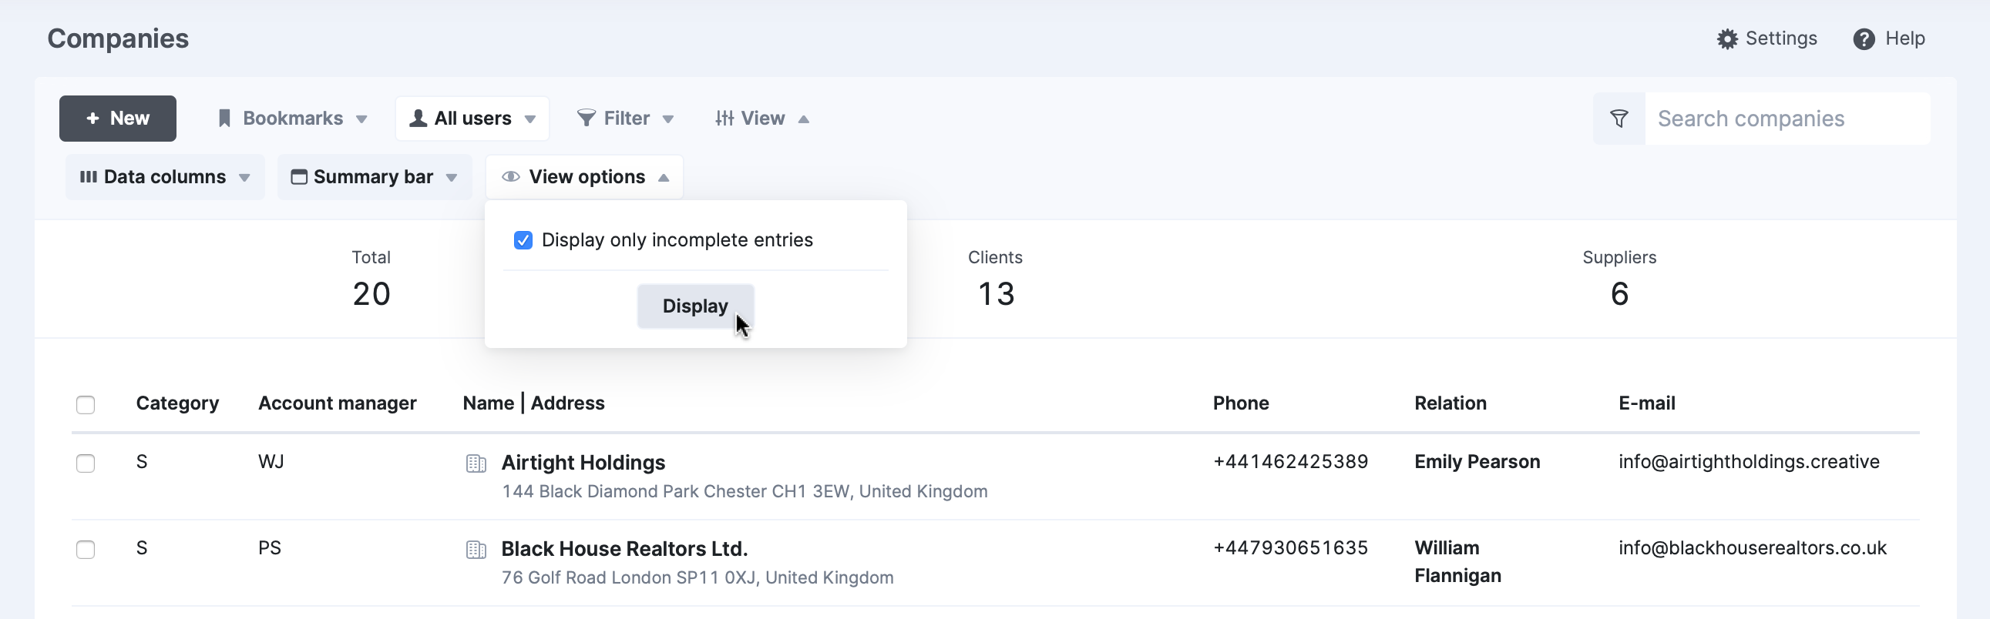Select the Airtight Holdings row checkbox
The height and width of the screenshot is (619, 1990).
pos(86,463)
